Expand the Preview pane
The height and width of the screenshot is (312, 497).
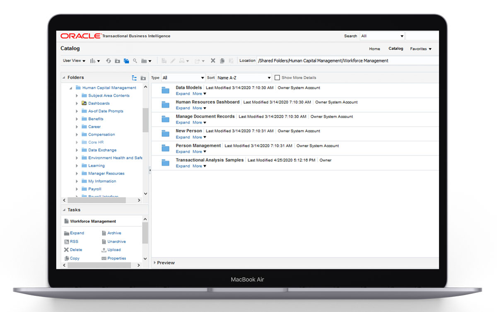[155, 263]
